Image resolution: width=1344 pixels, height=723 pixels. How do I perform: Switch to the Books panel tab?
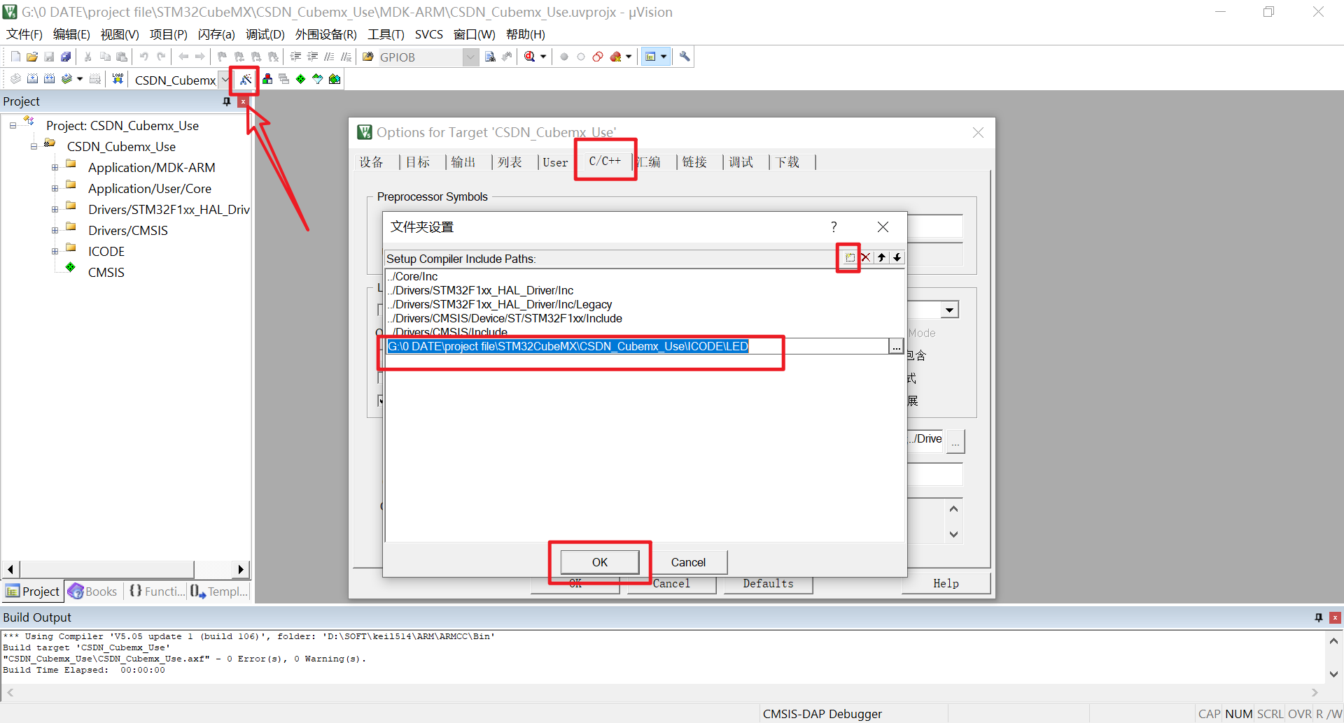tap(93, 592)
